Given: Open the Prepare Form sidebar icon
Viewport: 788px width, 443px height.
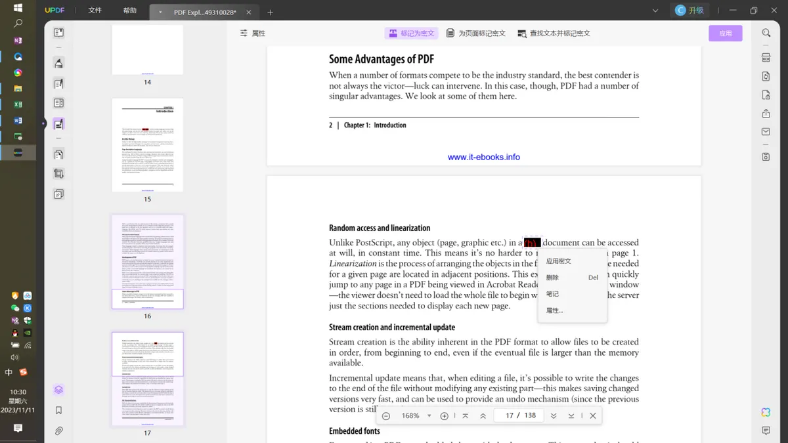Looking at the screenshot, I should coord(58,103).
